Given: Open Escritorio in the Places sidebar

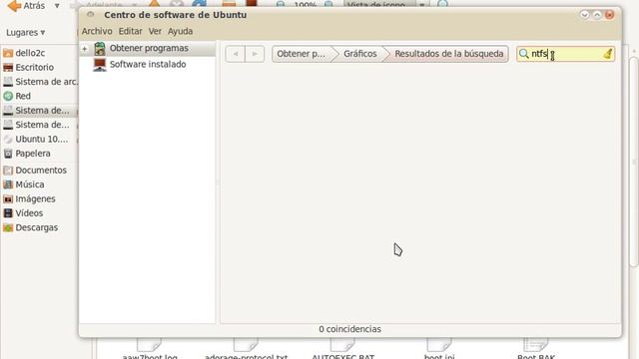Looking at the screenshot, I should click(28, 67).
